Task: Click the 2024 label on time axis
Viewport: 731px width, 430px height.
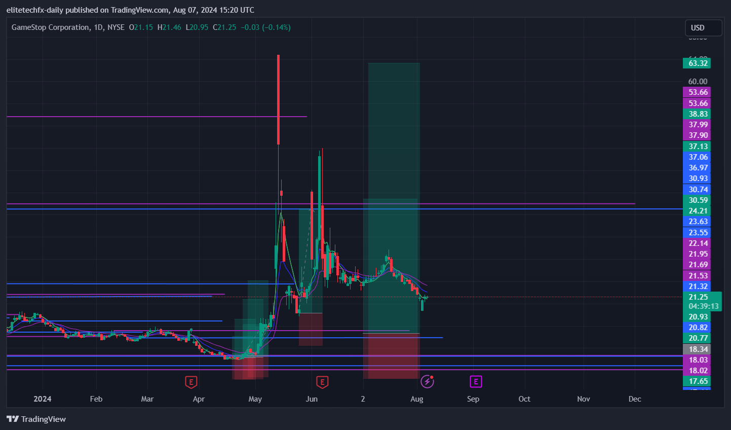Action: pos(43,399)
